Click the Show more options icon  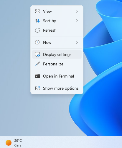[x=37, y=88]
